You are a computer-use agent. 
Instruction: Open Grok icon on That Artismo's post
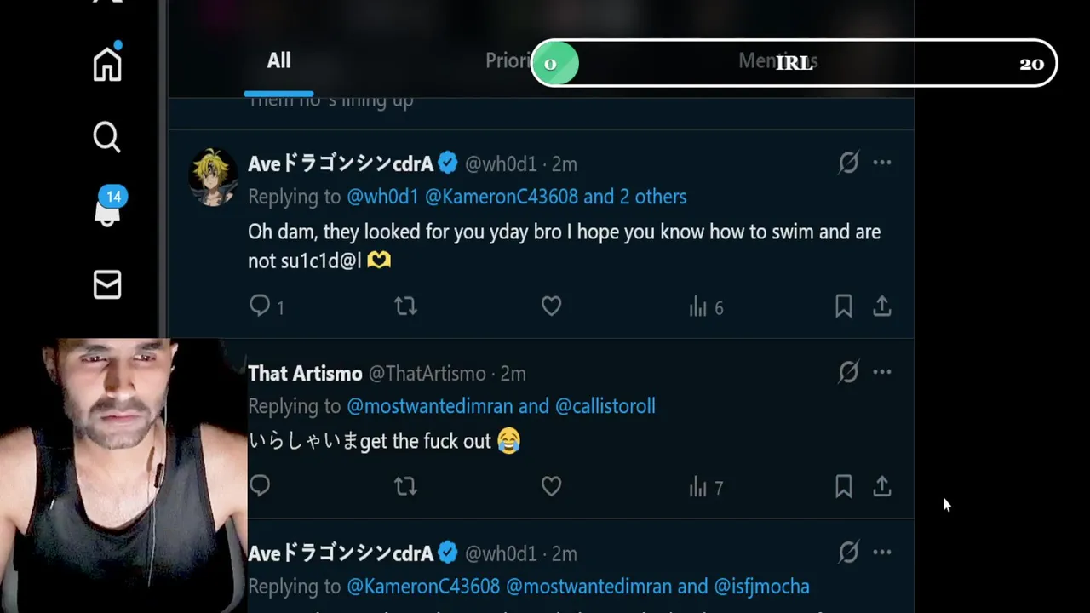point(848,372)
